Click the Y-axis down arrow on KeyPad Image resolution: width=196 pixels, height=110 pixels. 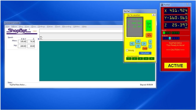[x=138, y=46]
